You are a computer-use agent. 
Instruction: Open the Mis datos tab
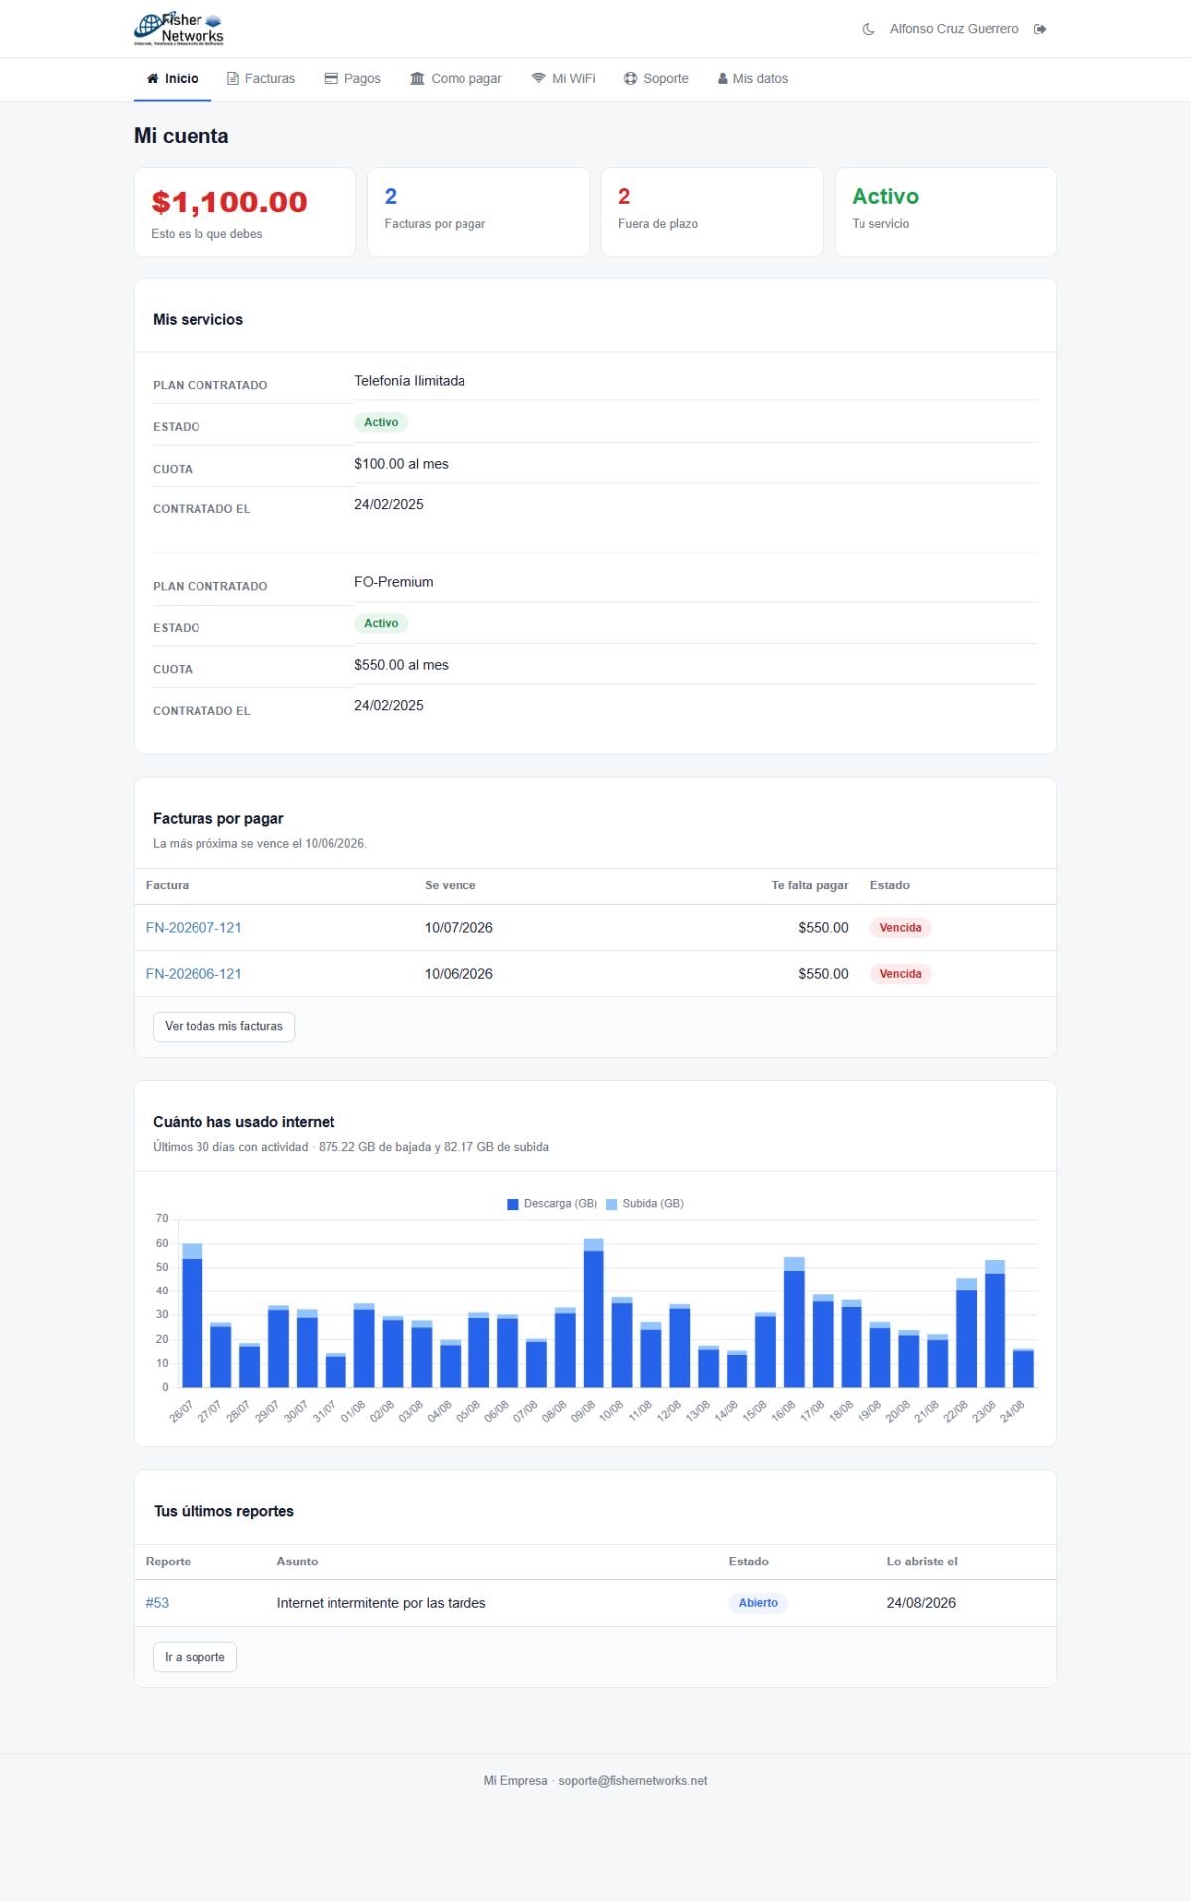[752, 79]
